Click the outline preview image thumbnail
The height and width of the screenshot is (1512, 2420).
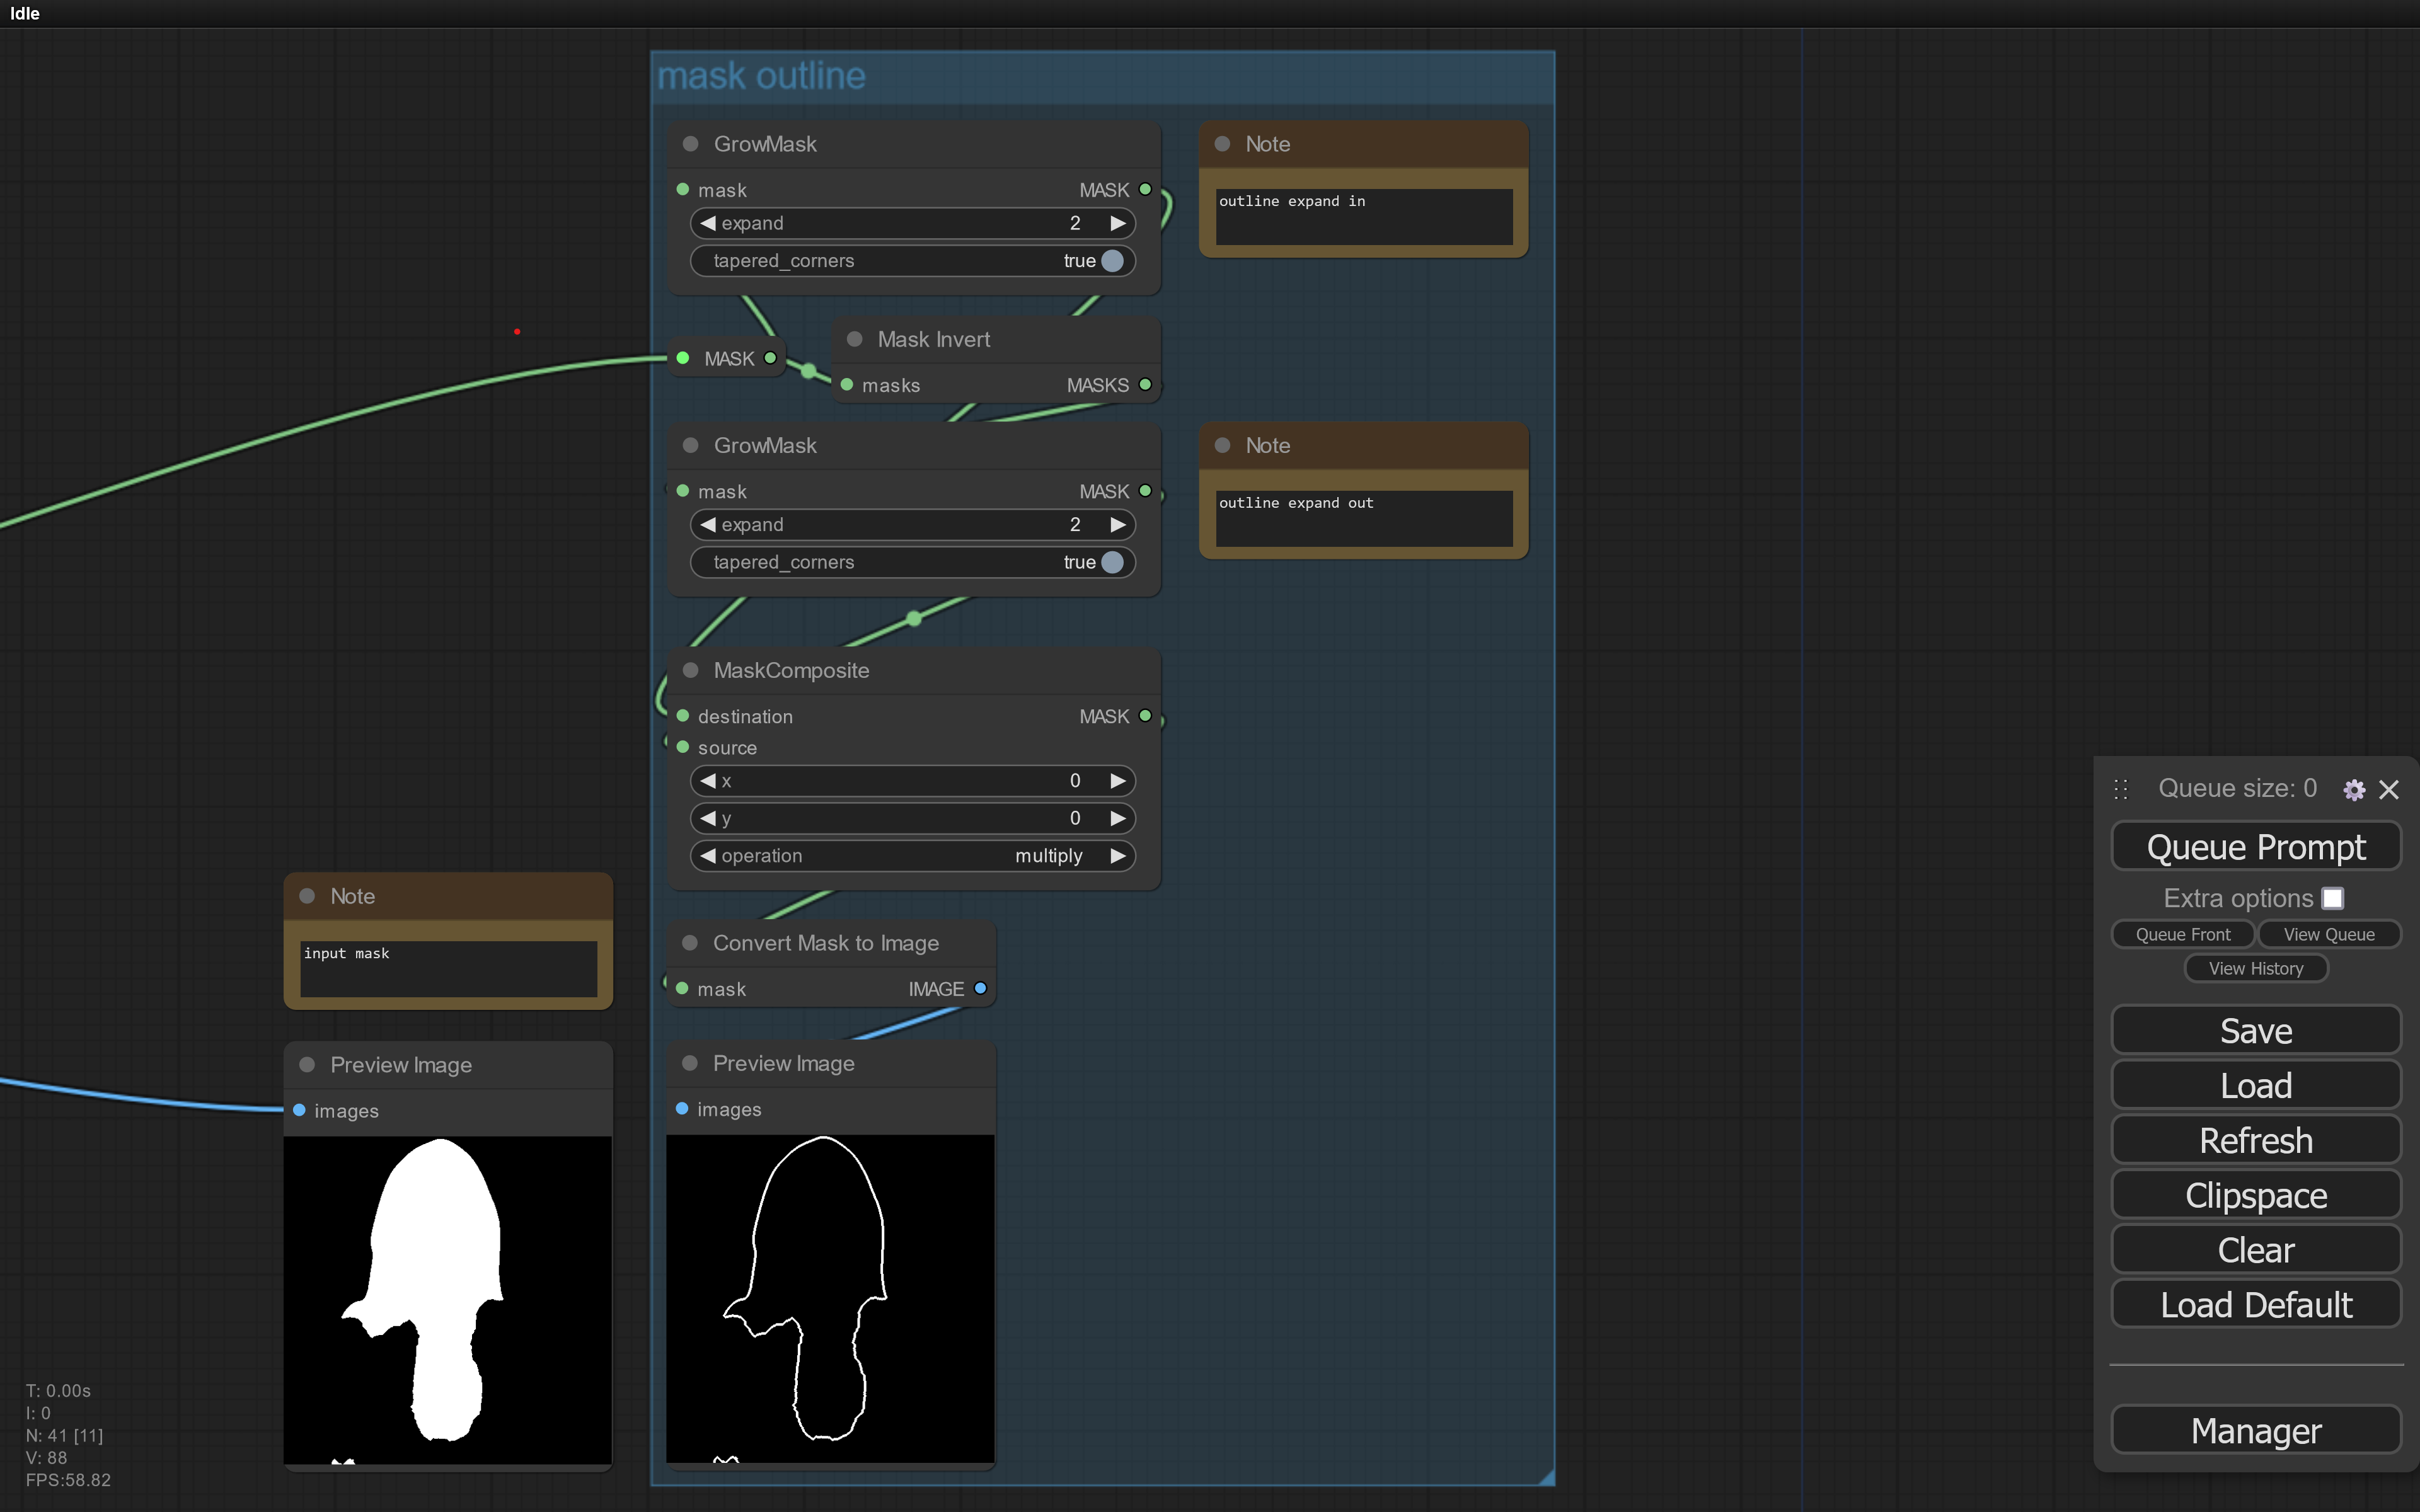(x=830, y=1298)
